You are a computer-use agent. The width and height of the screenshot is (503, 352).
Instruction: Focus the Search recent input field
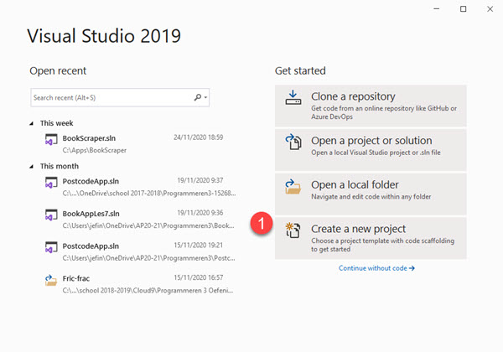[x=111, y=98]
